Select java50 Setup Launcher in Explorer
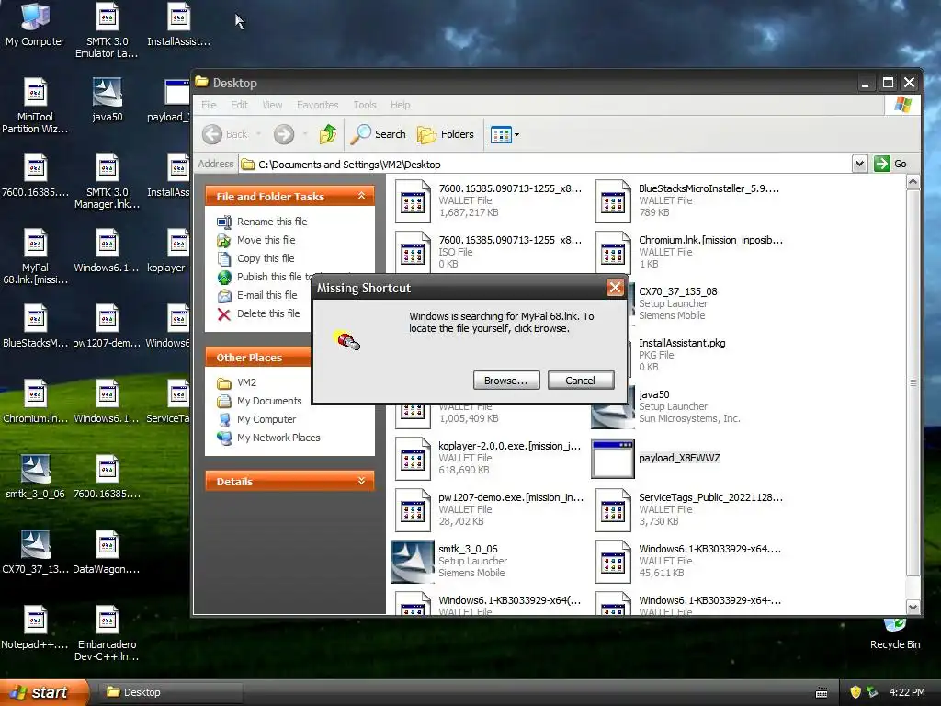The image size is (941, 706). coord(666,406)
